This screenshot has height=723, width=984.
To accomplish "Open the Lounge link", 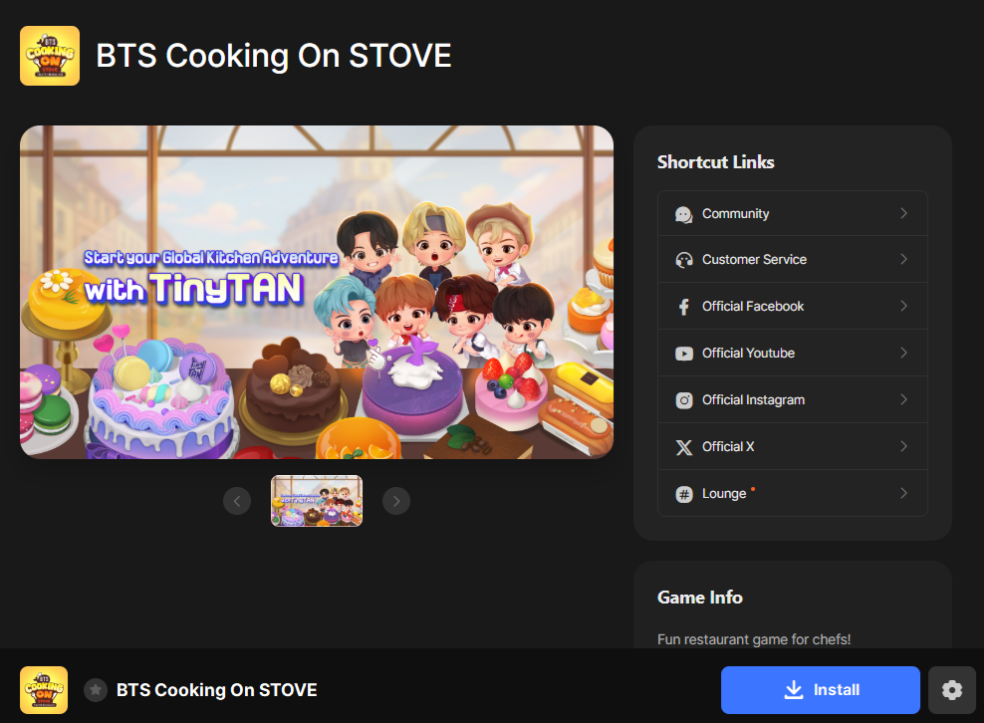I will [793, 493].
